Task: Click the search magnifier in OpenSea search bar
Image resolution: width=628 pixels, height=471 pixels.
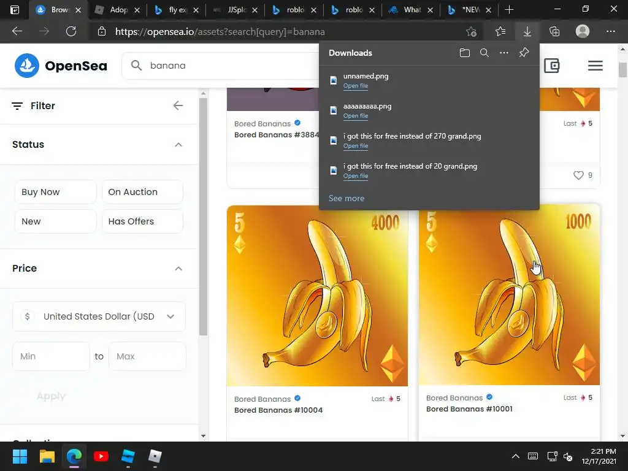Action: coord(136,65)
